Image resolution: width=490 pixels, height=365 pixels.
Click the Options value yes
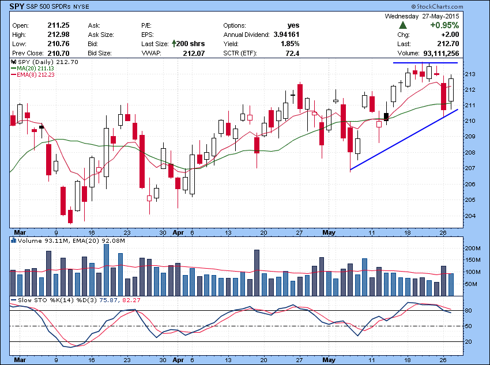coord(293,25)
